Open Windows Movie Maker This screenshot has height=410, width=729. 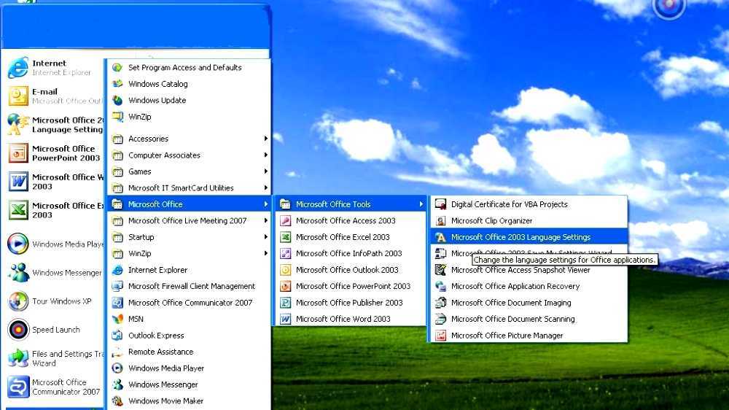(189, 401)
